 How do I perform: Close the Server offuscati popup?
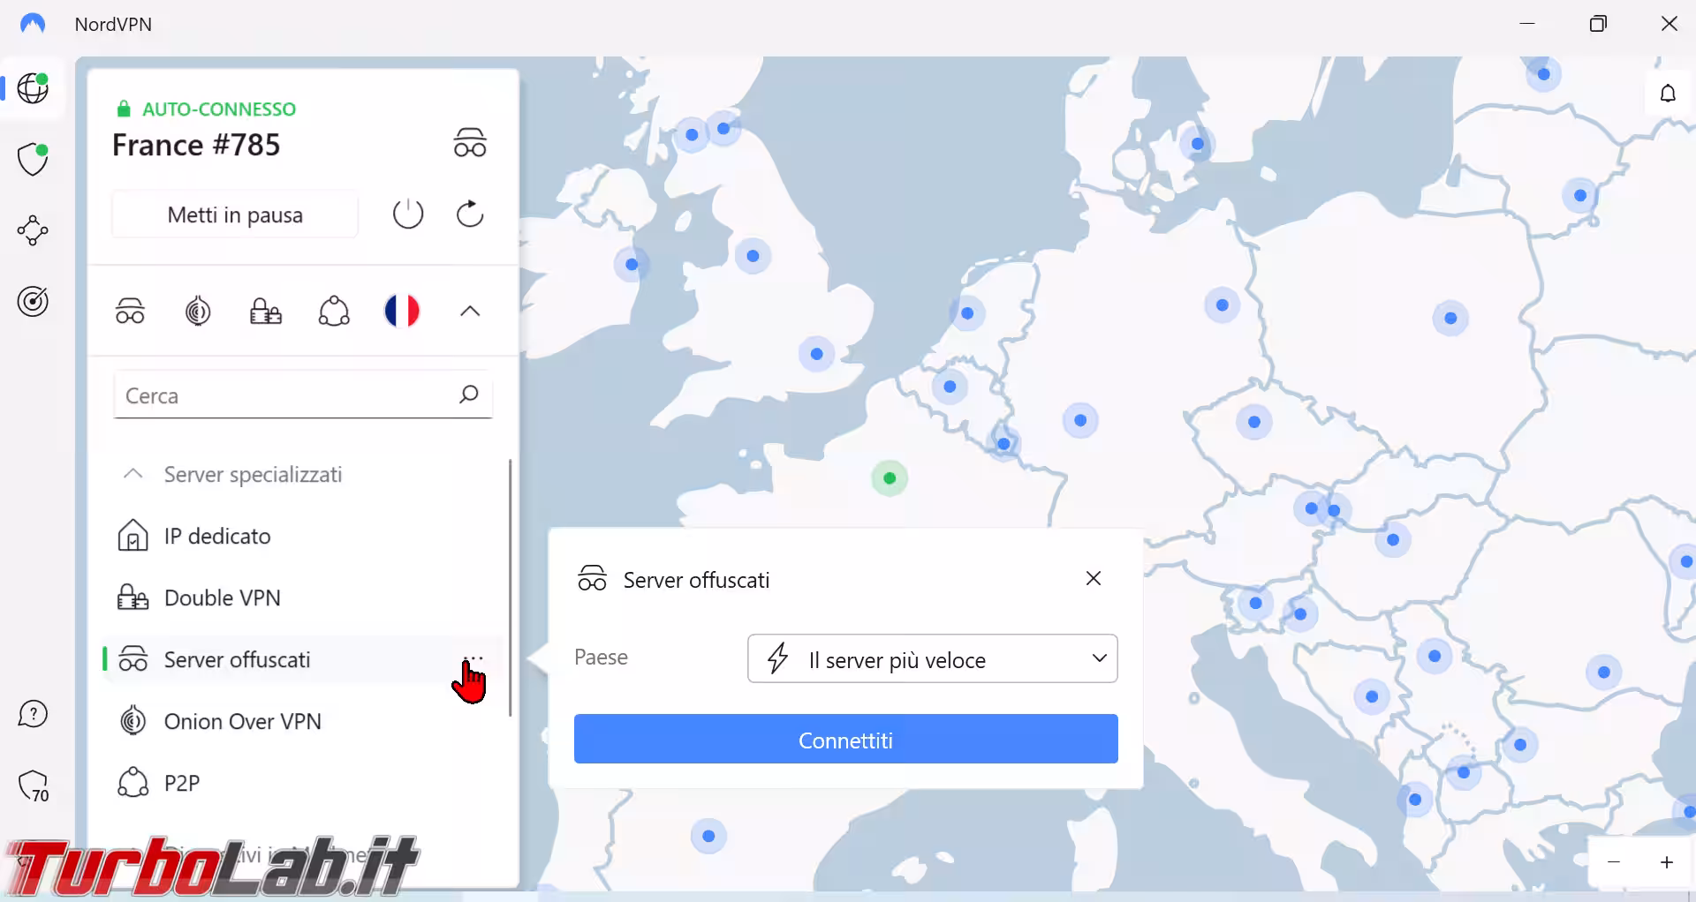[x=1094, y=578]
